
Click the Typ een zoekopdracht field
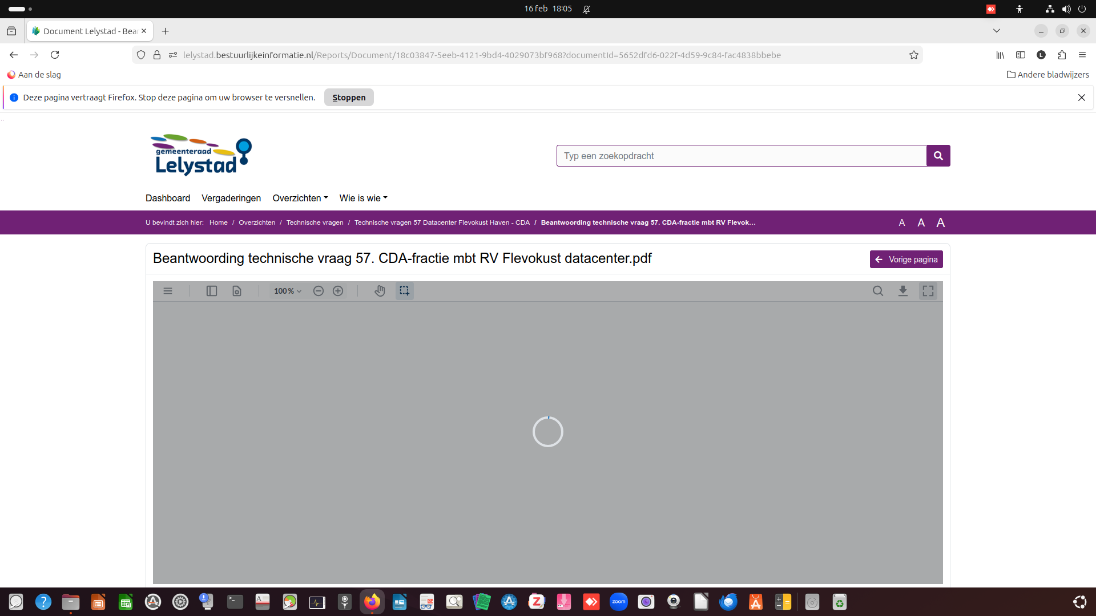pyautogui.click(x=741, y=156)
